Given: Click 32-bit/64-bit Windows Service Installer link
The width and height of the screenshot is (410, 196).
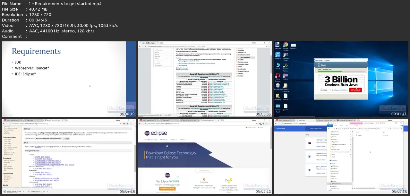Looking at the screenshot, I should [47, 165].
